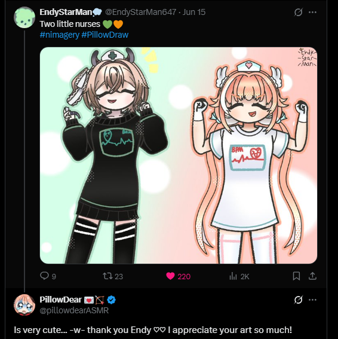This screenshot has height=339, width=338.
Task: Toggle the pink like heart with 220
Action: point(170,276)
